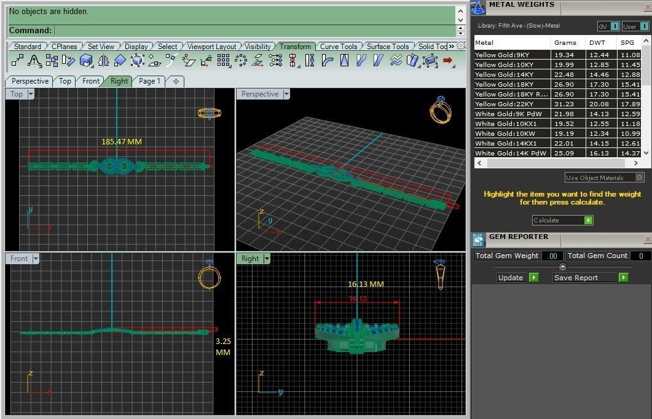
Task: Click command history scroll-up arrow
Action: pos(460,10)
